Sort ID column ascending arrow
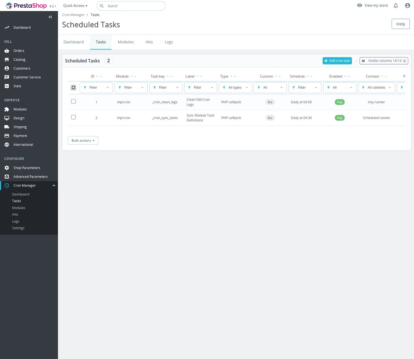The height and width of the screenshot is (359, 414). [x=101, y=77]
